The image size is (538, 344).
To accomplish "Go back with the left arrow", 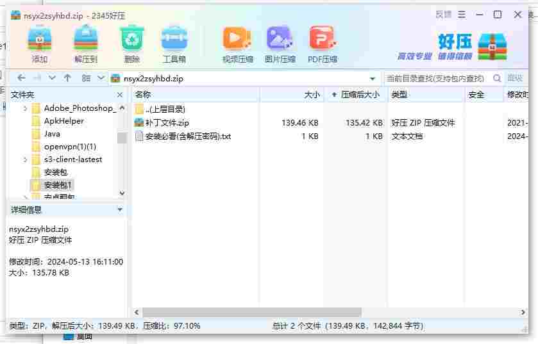I will [x=21, y=78].
